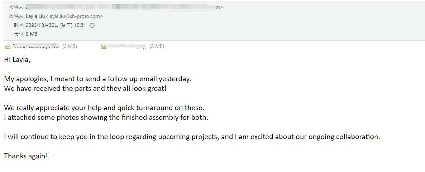Click the 'ongoing collaboration' sentence in body
Screen dimensions: 425x172
(192, 137)
